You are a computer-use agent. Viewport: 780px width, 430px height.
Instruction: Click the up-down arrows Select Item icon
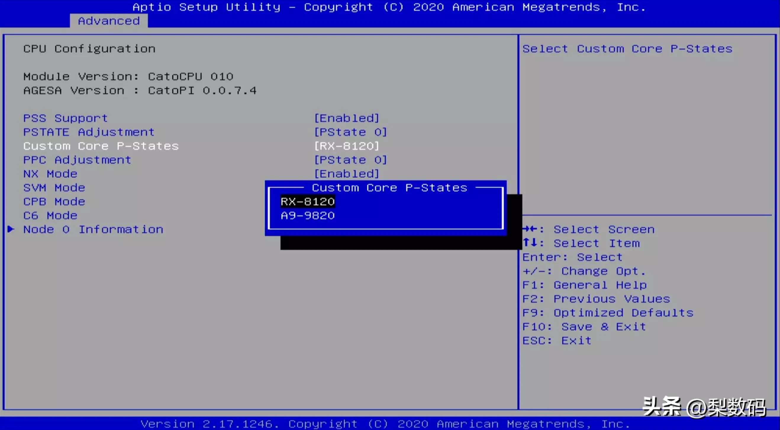point(530,243)
